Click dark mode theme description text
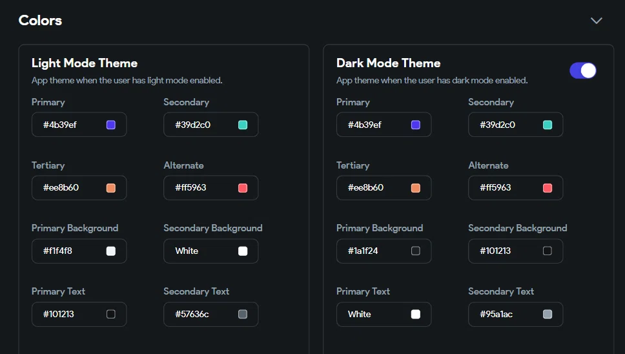The width and height of the screenshot is (625, 354). 432,81
